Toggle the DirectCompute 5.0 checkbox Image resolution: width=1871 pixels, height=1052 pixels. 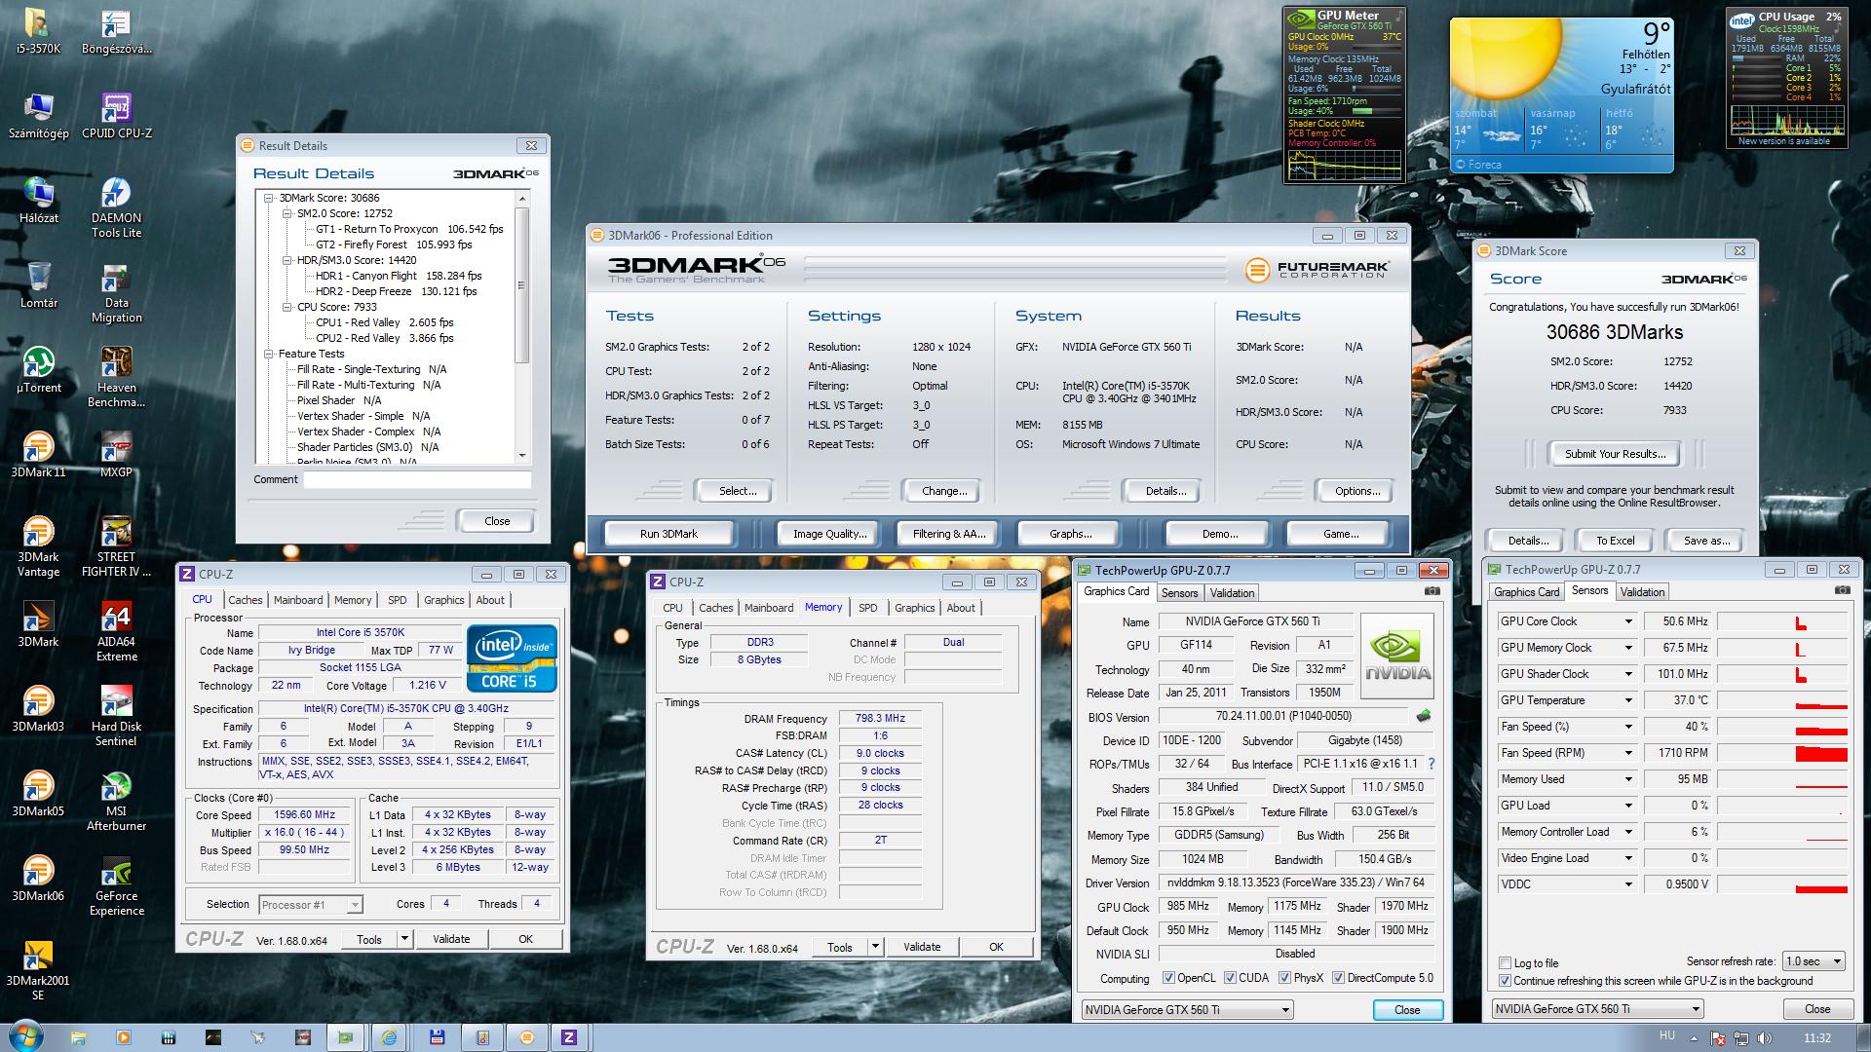tap(1338, 978)
